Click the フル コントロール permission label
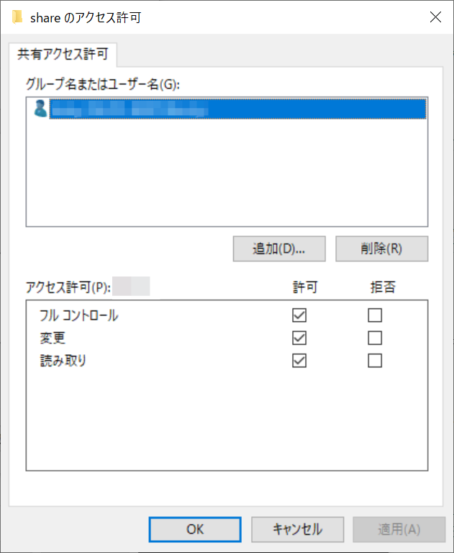 click(x=79, y=315)
